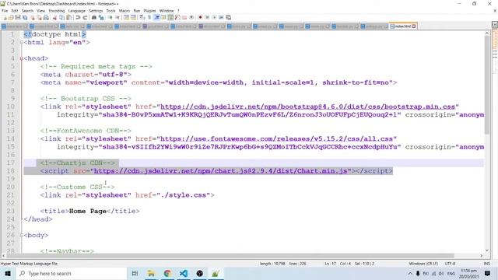
Task: Click the Folder as Workspace icon
Action: [184, 17]
